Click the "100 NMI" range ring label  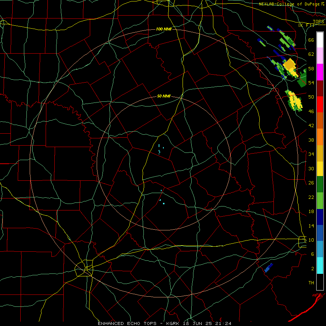[x=164, y=29]
